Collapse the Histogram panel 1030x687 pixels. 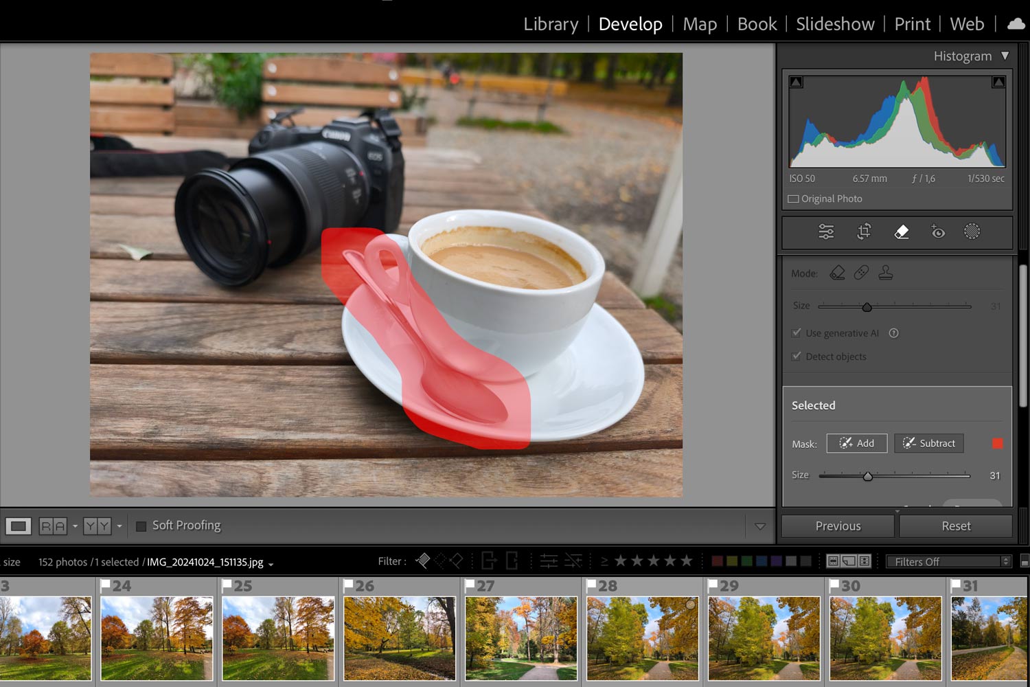1005,56
